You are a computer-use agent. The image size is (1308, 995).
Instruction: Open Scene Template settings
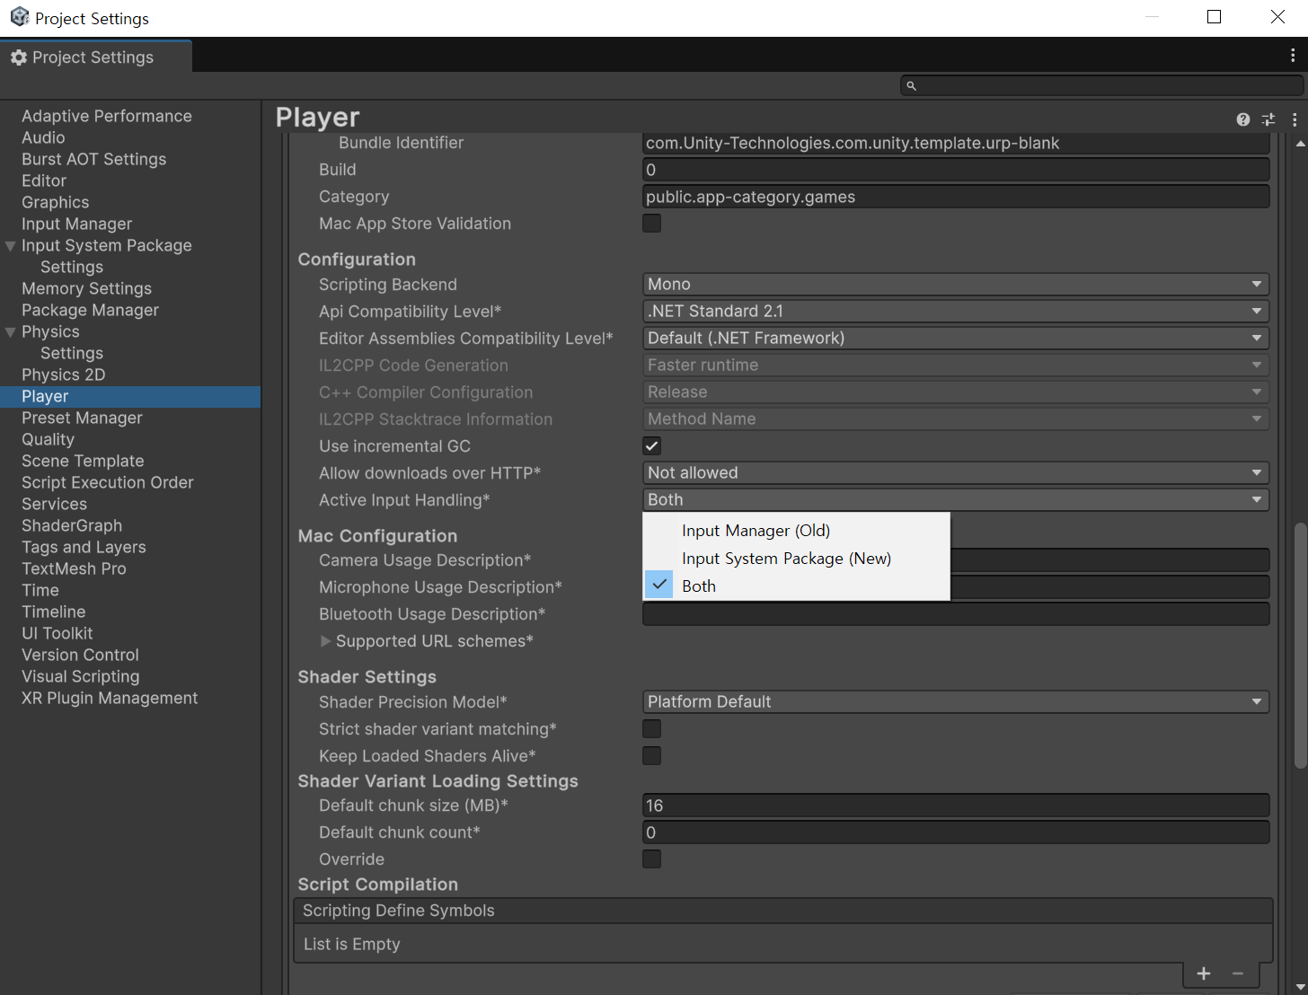coord(83,461)
